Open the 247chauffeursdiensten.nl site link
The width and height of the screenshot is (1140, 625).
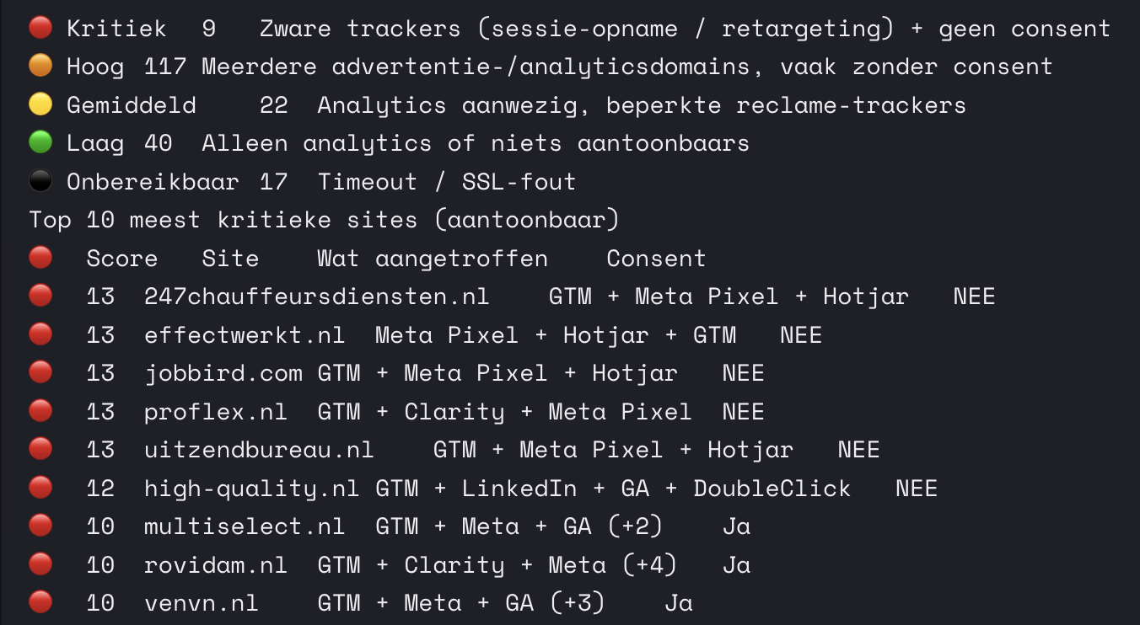tap(316, 296)
